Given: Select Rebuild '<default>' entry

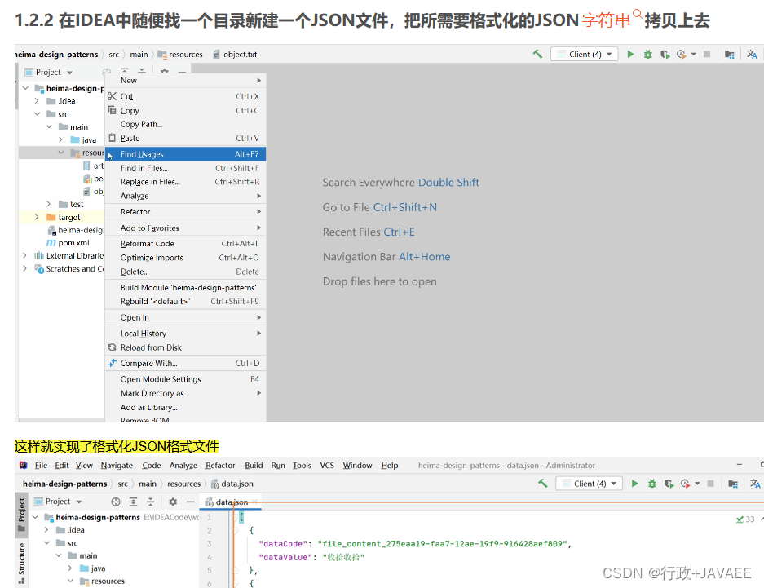Looking at the screenshot, I should click(x=186, y=302).
